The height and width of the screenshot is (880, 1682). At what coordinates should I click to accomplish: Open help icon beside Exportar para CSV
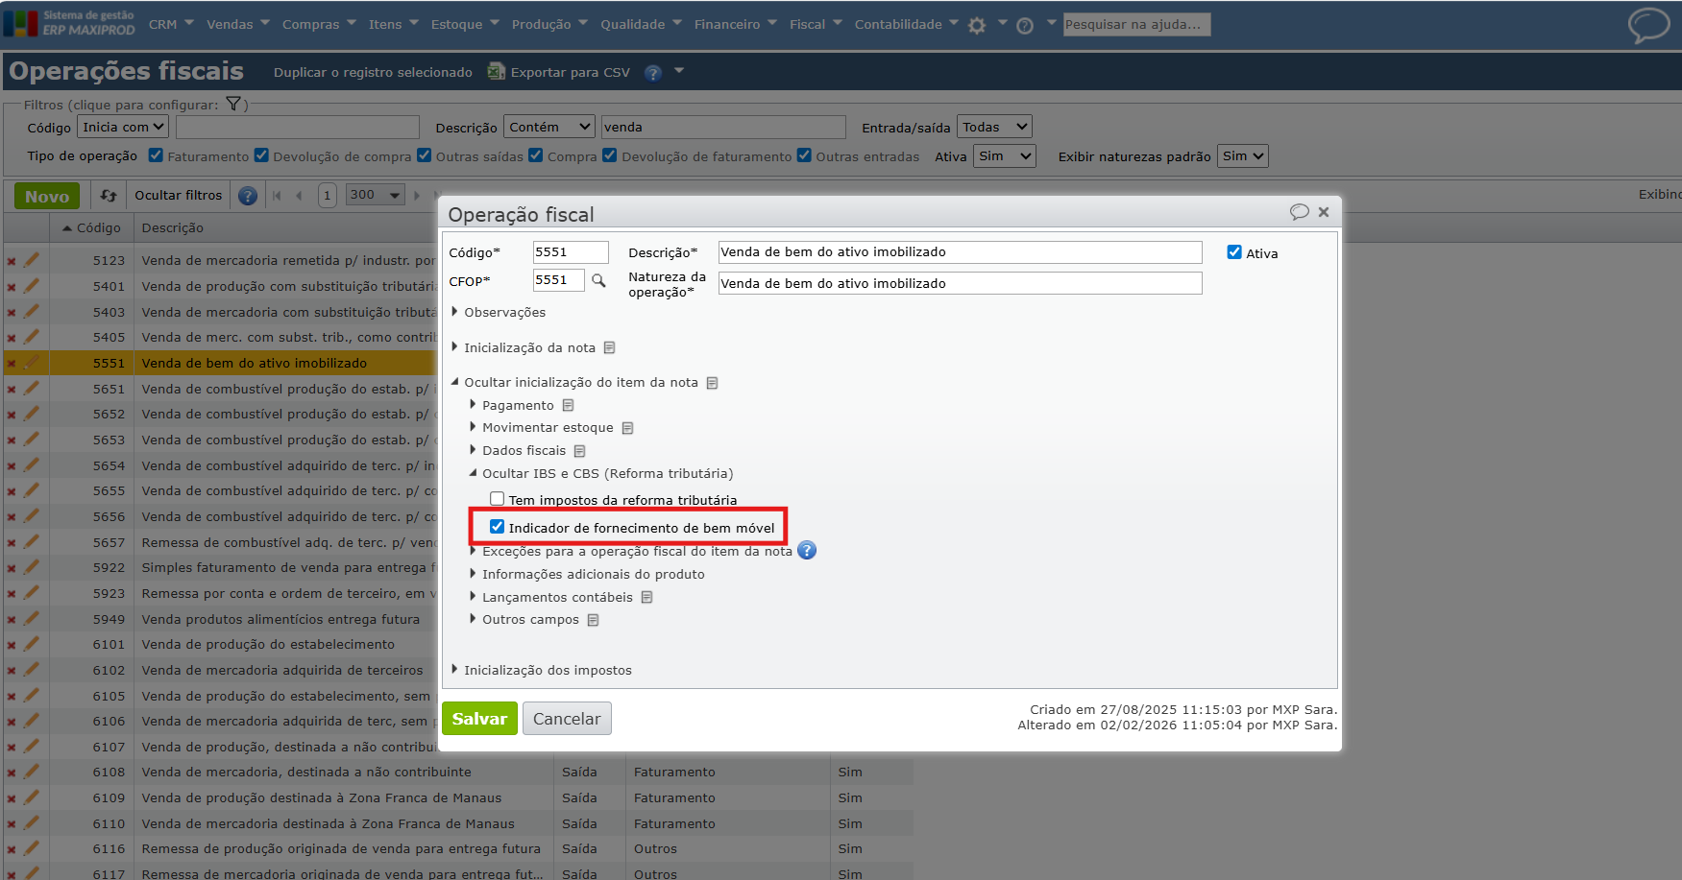653,73
